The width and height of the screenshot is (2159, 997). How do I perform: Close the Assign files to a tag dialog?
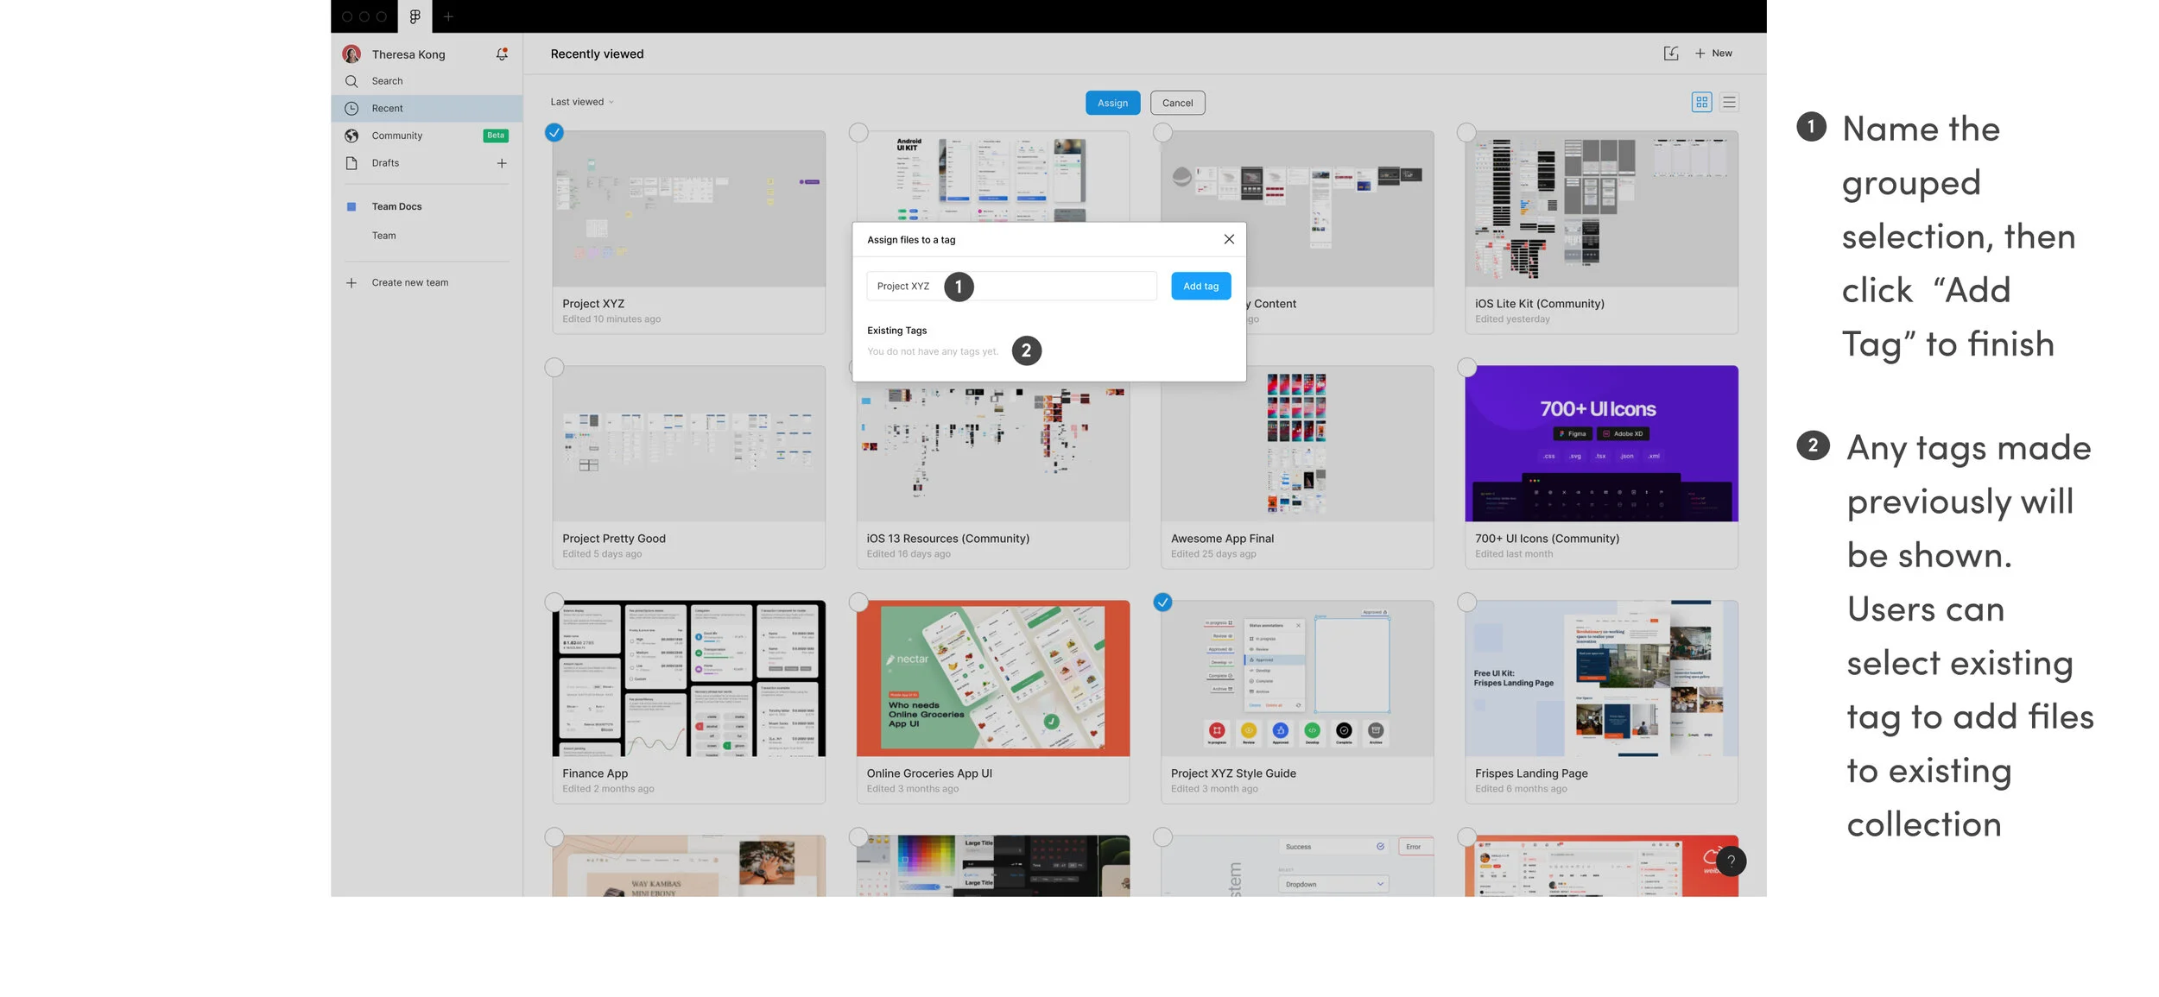1229,239
